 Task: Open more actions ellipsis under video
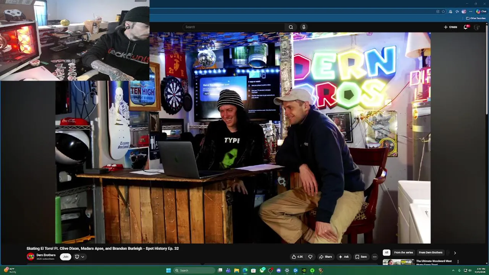point(375,257)
